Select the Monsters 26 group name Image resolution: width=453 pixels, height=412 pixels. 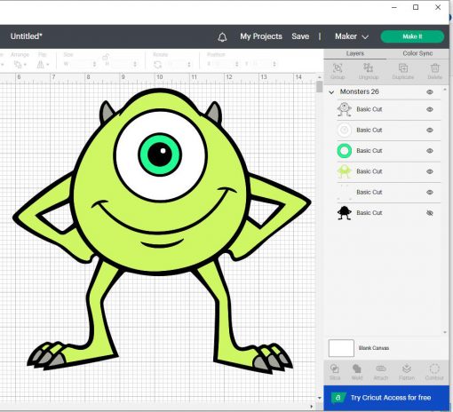coord(359,91)
